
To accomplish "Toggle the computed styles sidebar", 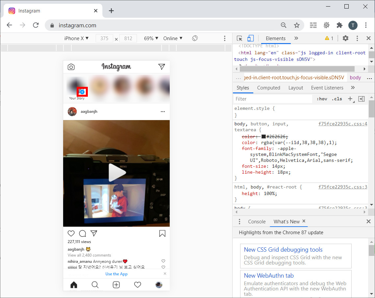I will click(362, 99).
